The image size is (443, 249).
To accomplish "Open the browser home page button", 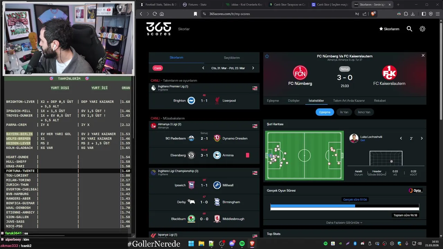I will coord(162,14).
